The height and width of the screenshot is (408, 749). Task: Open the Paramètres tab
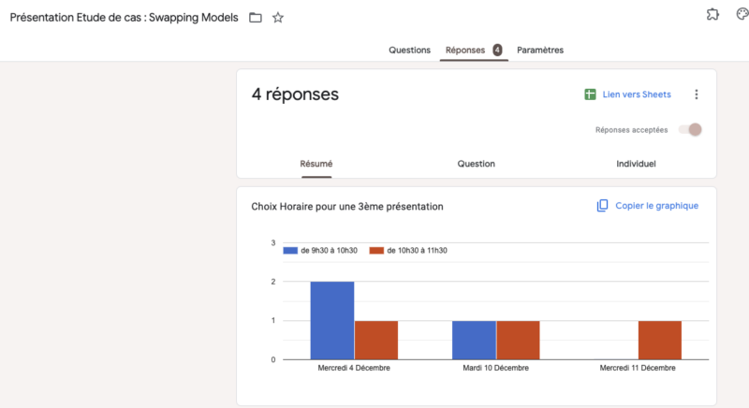(540, 50)
